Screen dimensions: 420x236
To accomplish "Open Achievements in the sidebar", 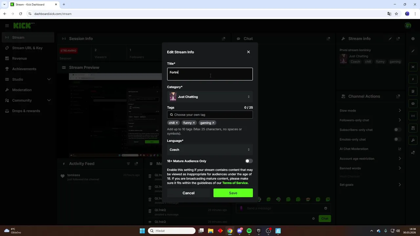I will [28, 69].
